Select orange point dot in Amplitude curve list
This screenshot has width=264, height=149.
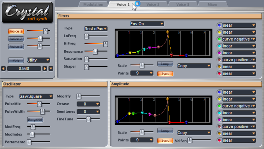tap(219, 134)
